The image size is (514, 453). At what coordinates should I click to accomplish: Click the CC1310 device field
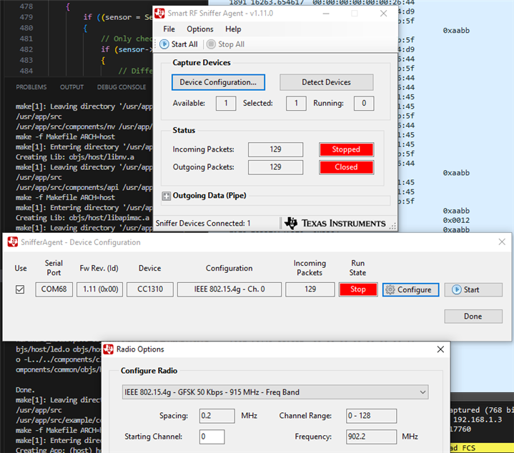point(150,289)
